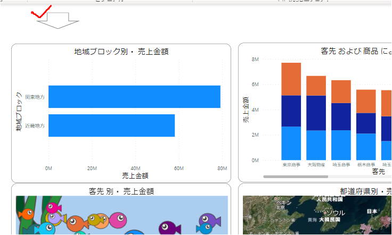
Task: Click the 売上金額 x-axis title in bar chart
Action: (135, 175)
